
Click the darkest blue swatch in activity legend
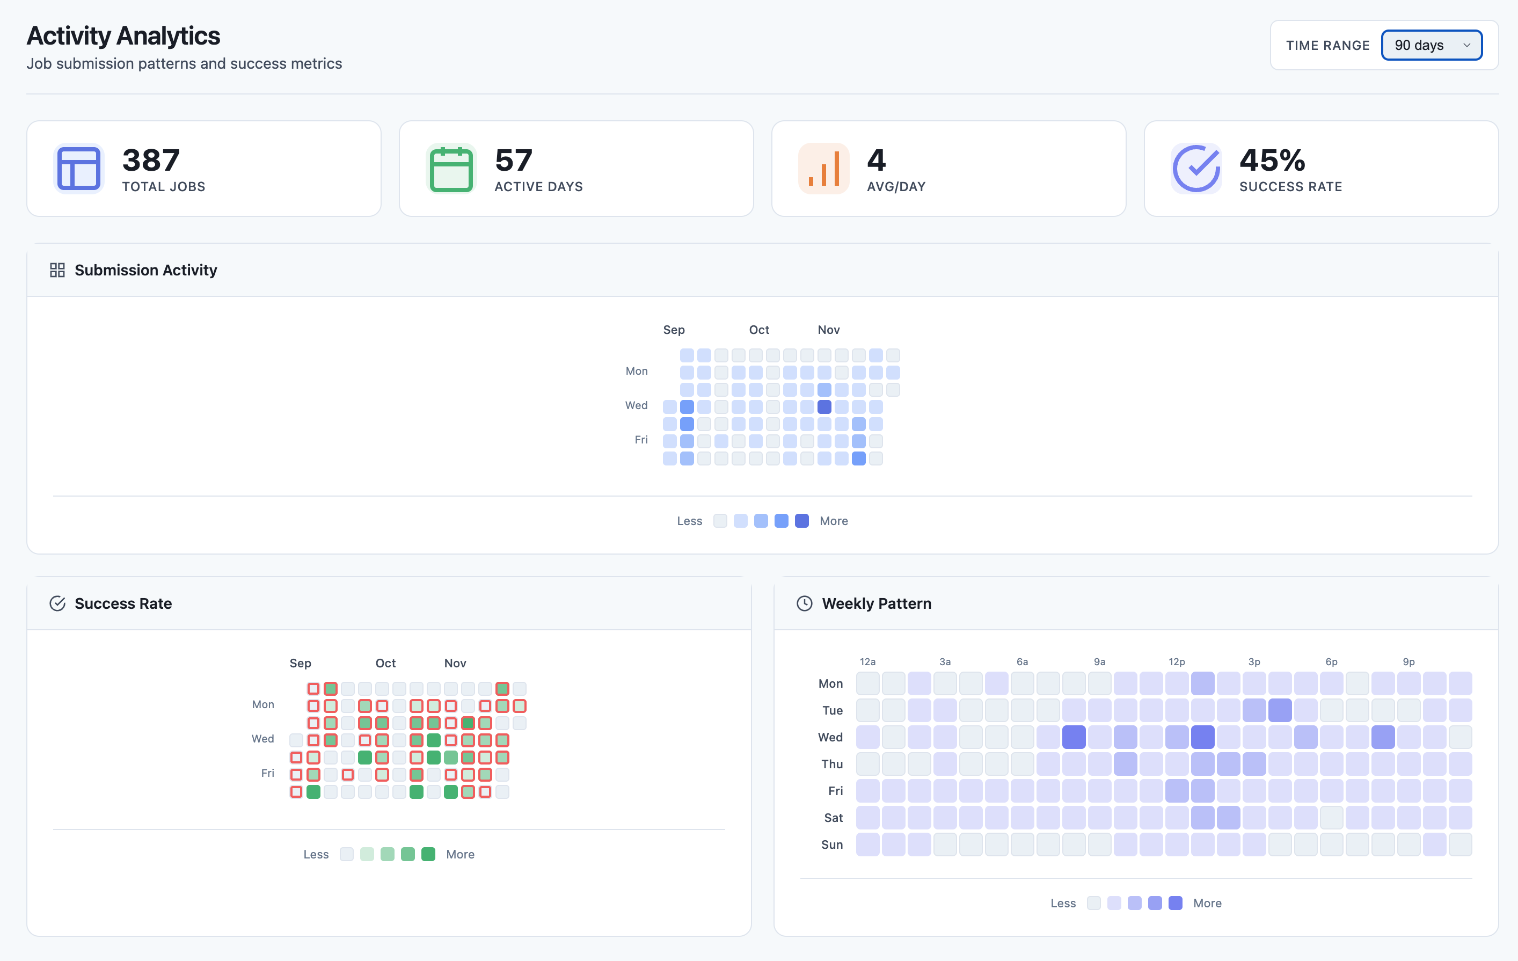click(x=801, y=521)
